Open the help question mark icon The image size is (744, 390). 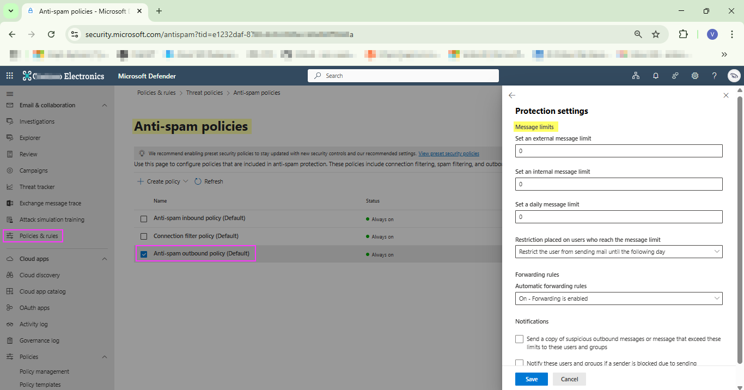click(714, 76)
